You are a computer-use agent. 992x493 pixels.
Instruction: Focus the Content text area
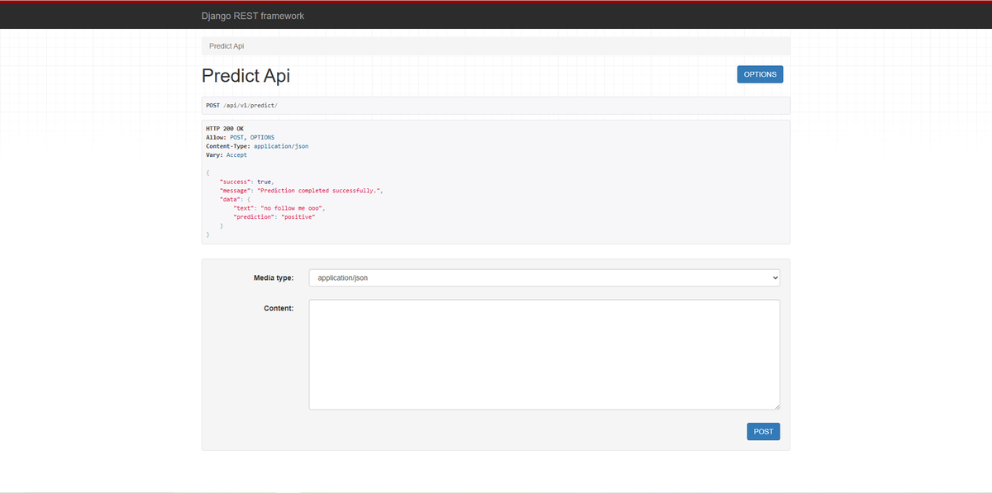point(545,354)
